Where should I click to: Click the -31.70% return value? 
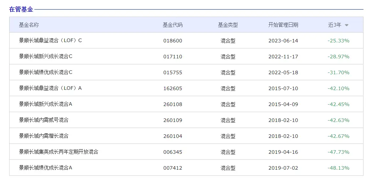coord(339,72)
